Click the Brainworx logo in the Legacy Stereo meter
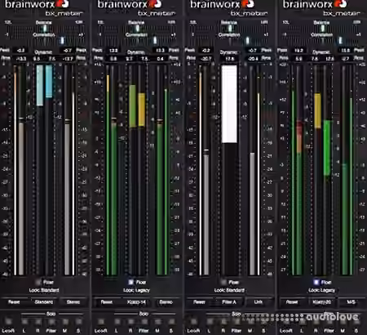 point(130,4)
